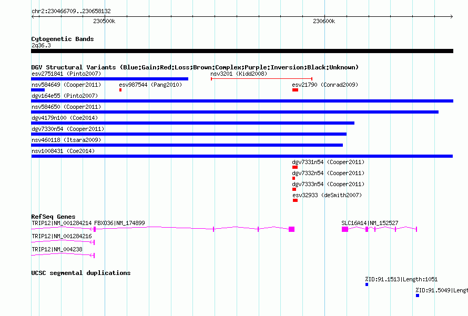Select the esv2751841 (Pinto2007) blue gain bar
Viewport: 468px width, 316px height.
109,79
